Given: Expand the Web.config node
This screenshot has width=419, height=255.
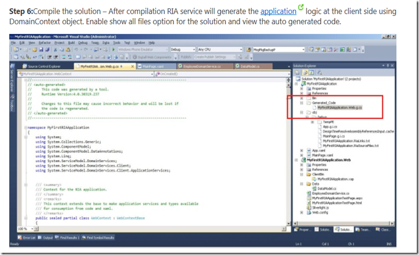Looking at the screenshot, I should 302,213.
